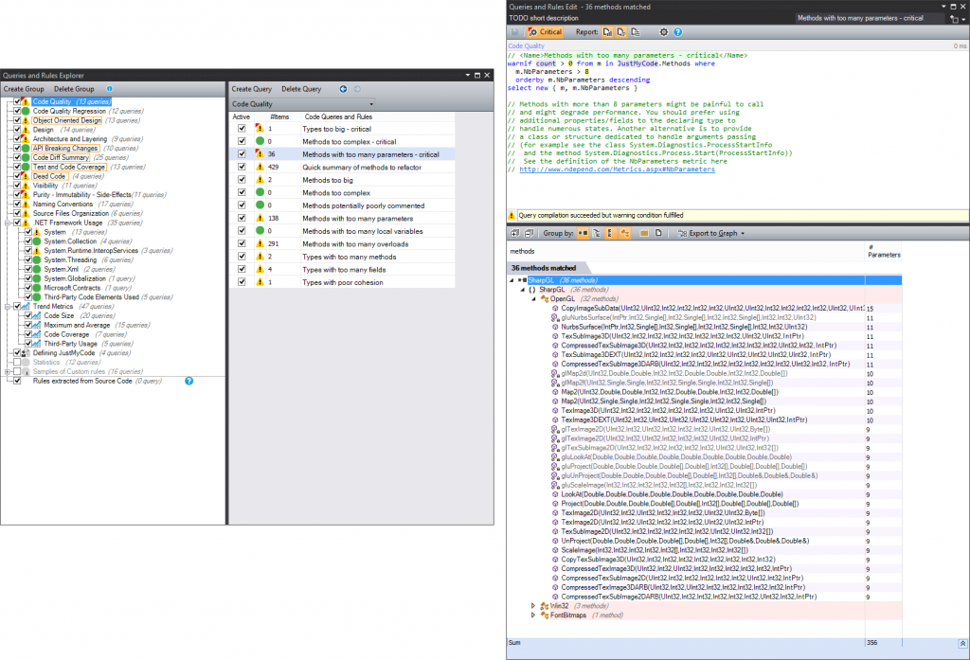Open the Code Quality group combo box
Viewport: 970px width, 660px height.
coord(302,104)
